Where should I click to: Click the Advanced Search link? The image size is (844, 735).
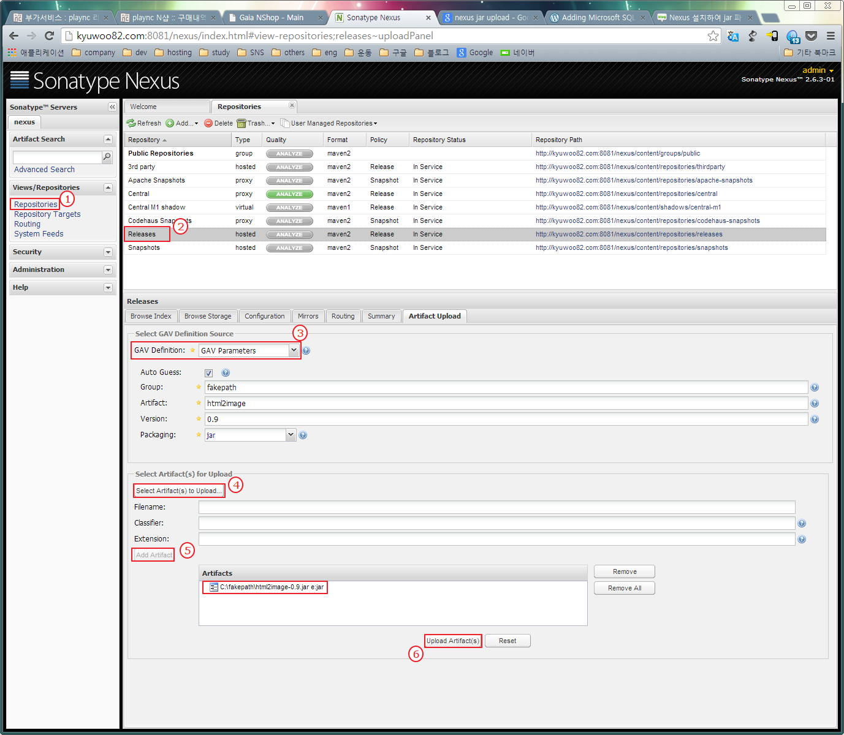[44, 170]
